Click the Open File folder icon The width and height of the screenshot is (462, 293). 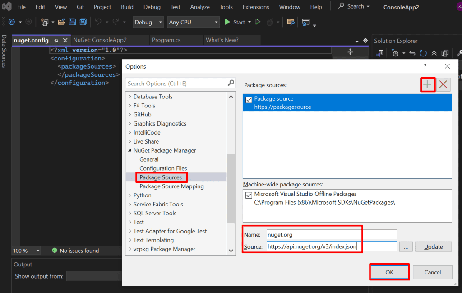(x=62, y=22)
